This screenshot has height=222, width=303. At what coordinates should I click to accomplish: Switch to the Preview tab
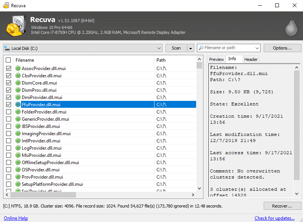[216, 59]
